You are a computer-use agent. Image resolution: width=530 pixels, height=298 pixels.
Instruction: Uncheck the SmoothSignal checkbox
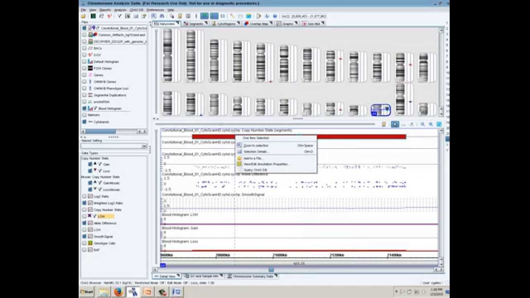[84, 237]
